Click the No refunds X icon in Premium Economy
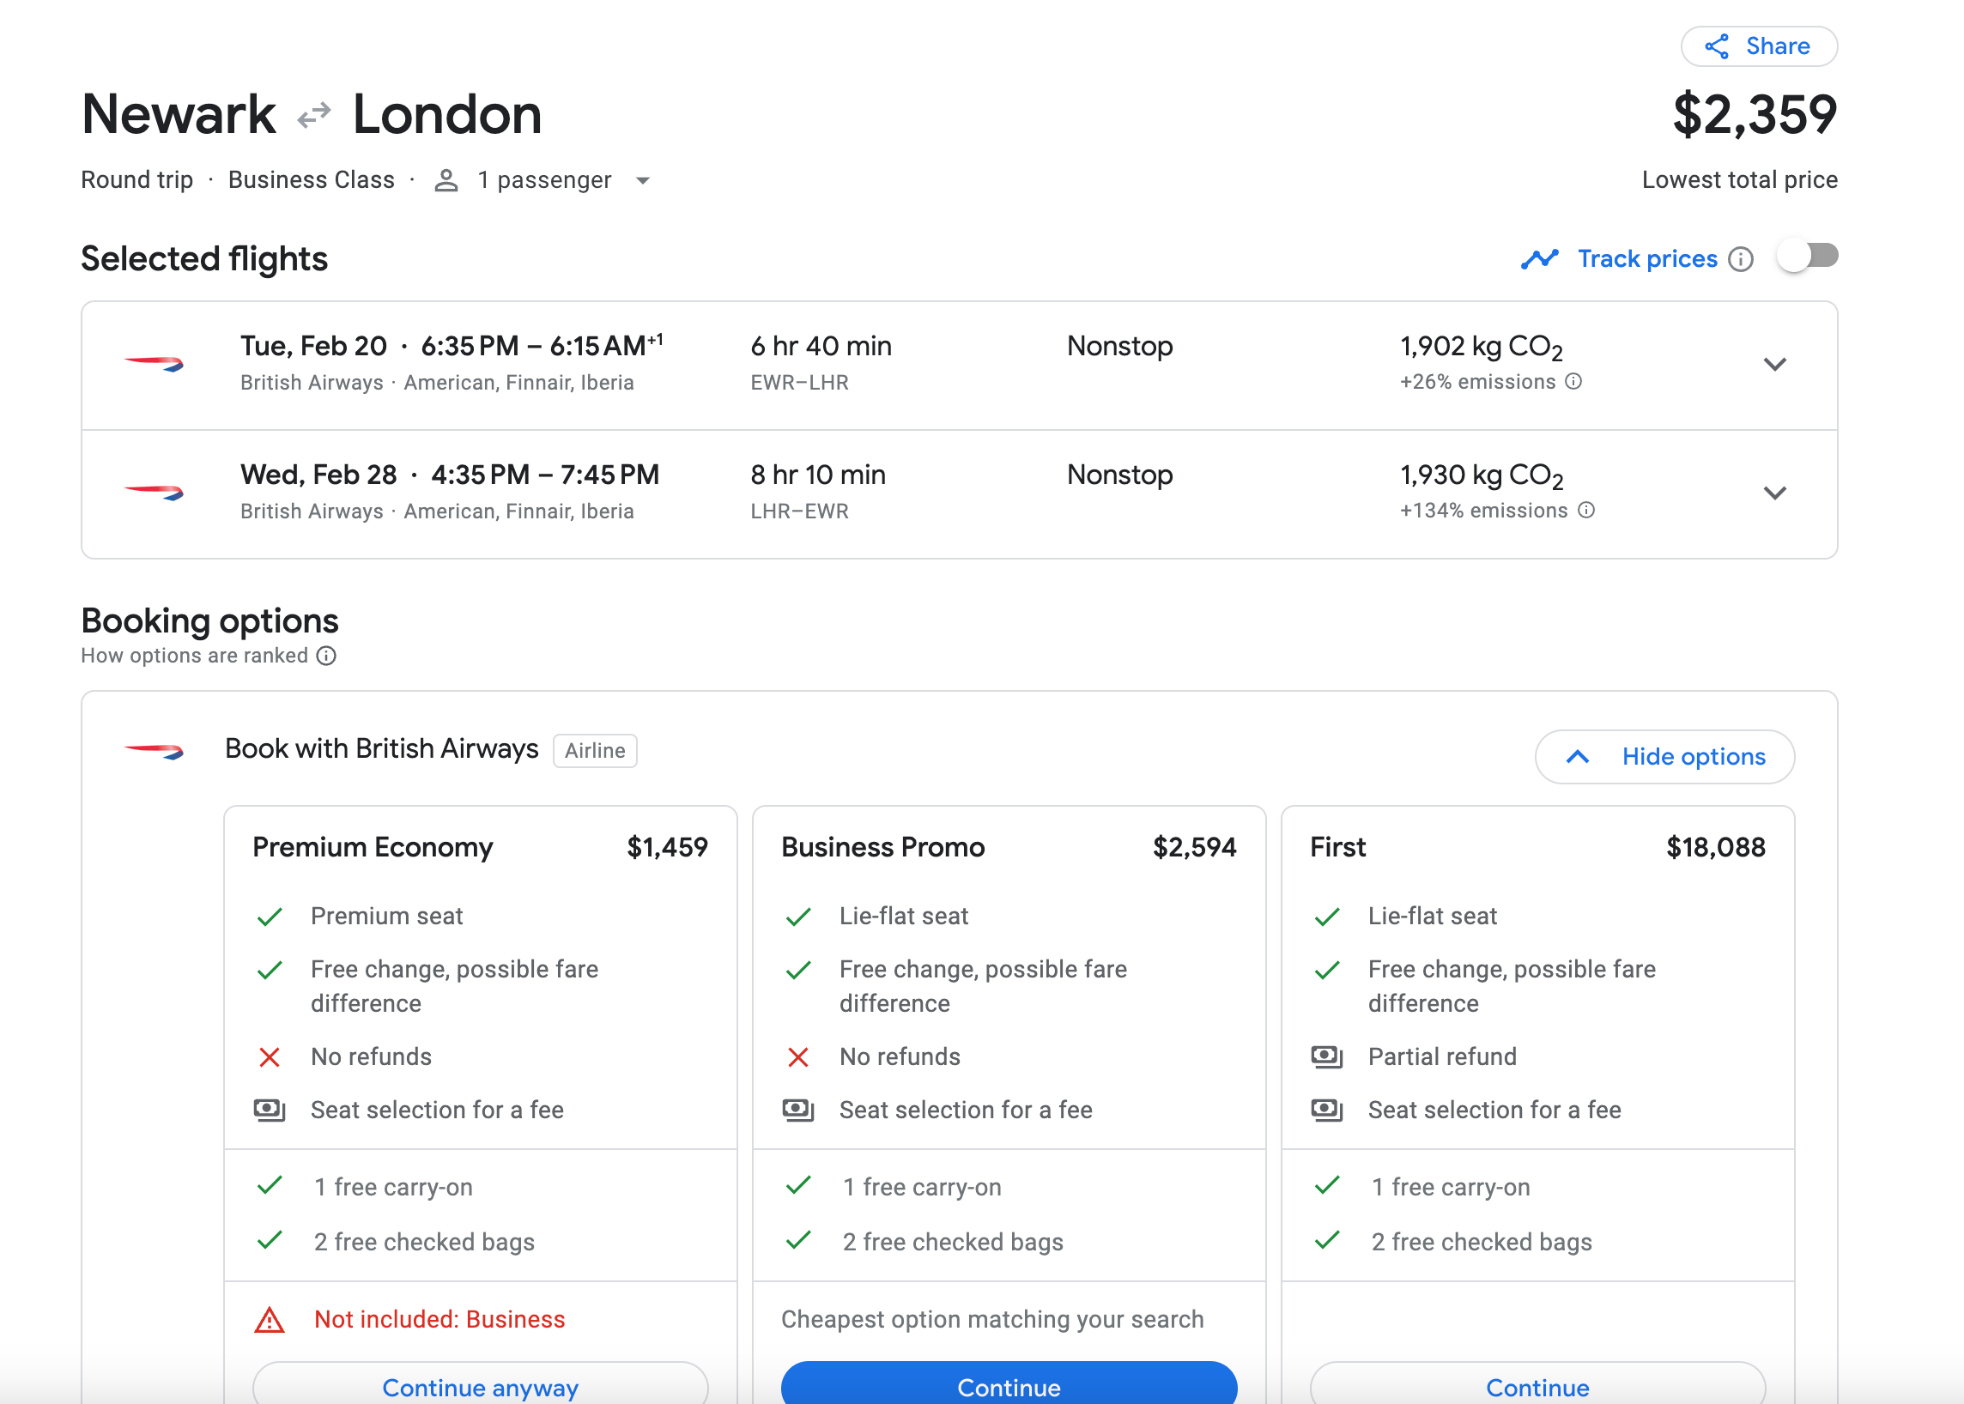 coord(270,1056)
